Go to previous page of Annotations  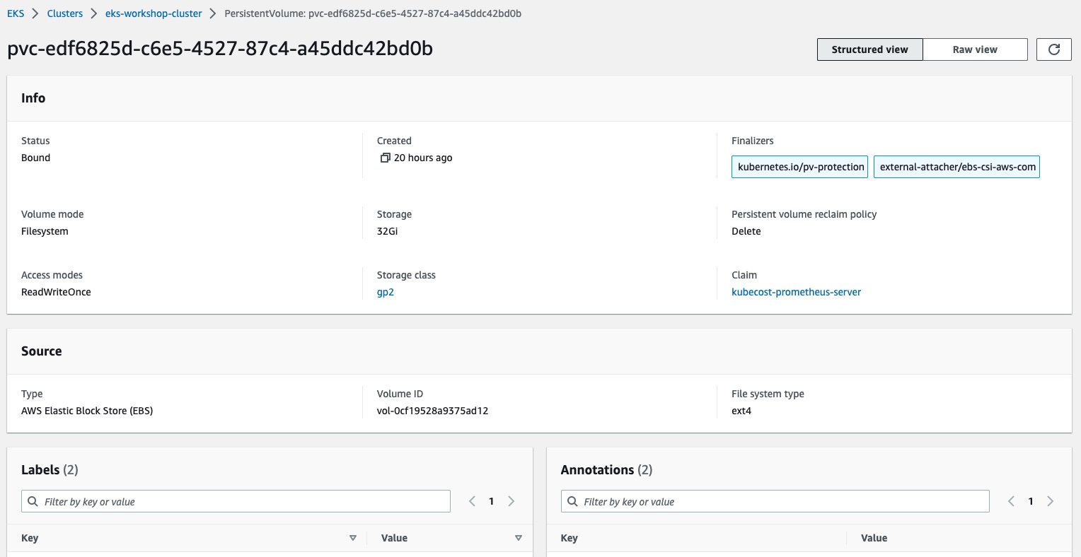(x=1011, y=501)
